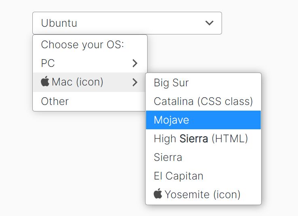298x216 pixels.
Task: Select the Sierra option
Action: (203, 157)
